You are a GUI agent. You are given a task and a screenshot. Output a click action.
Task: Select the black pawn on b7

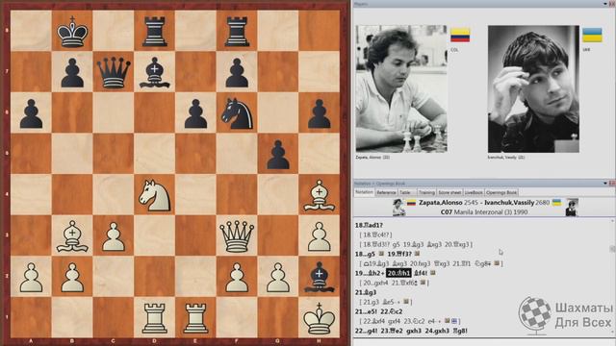72,73
